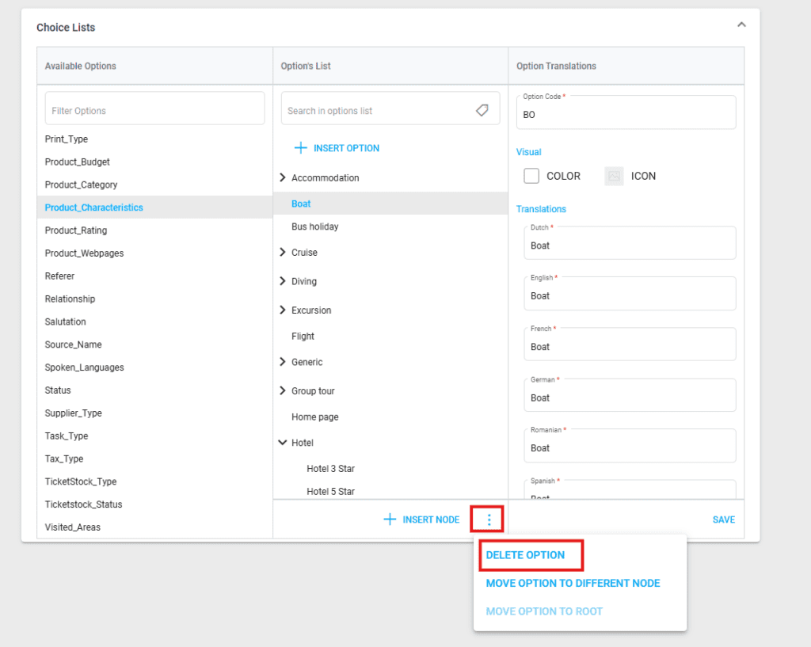Screen dimensions: 811x647
Task: Click the plus icon beside INSERT OPTION
Action: coord(300,148)
